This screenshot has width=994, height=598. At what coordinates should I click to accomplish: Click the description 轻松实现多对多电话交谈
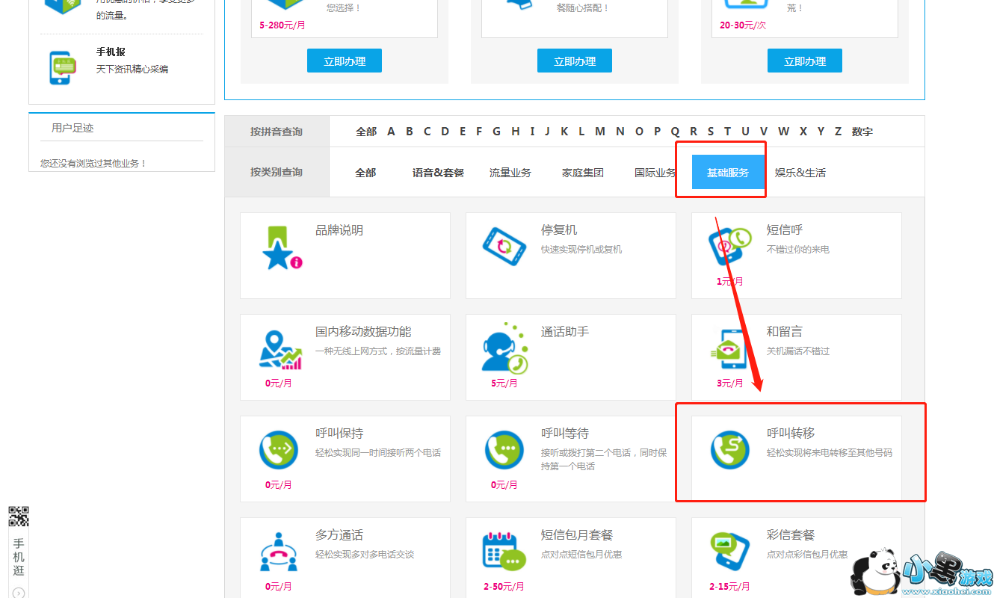tap(365, 555)
